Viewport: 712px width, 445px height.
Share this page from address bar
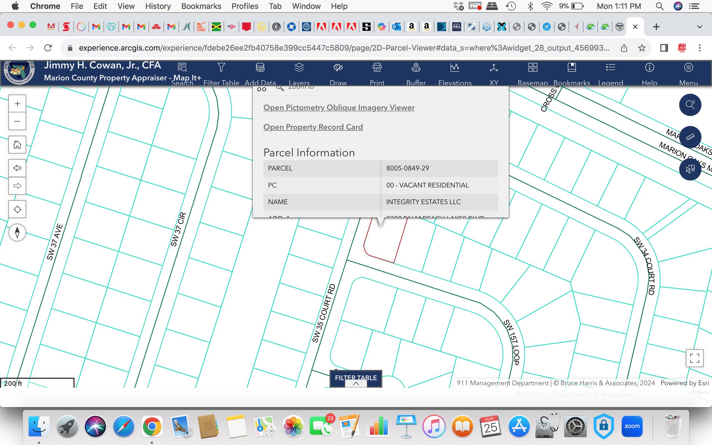point(624,48)
